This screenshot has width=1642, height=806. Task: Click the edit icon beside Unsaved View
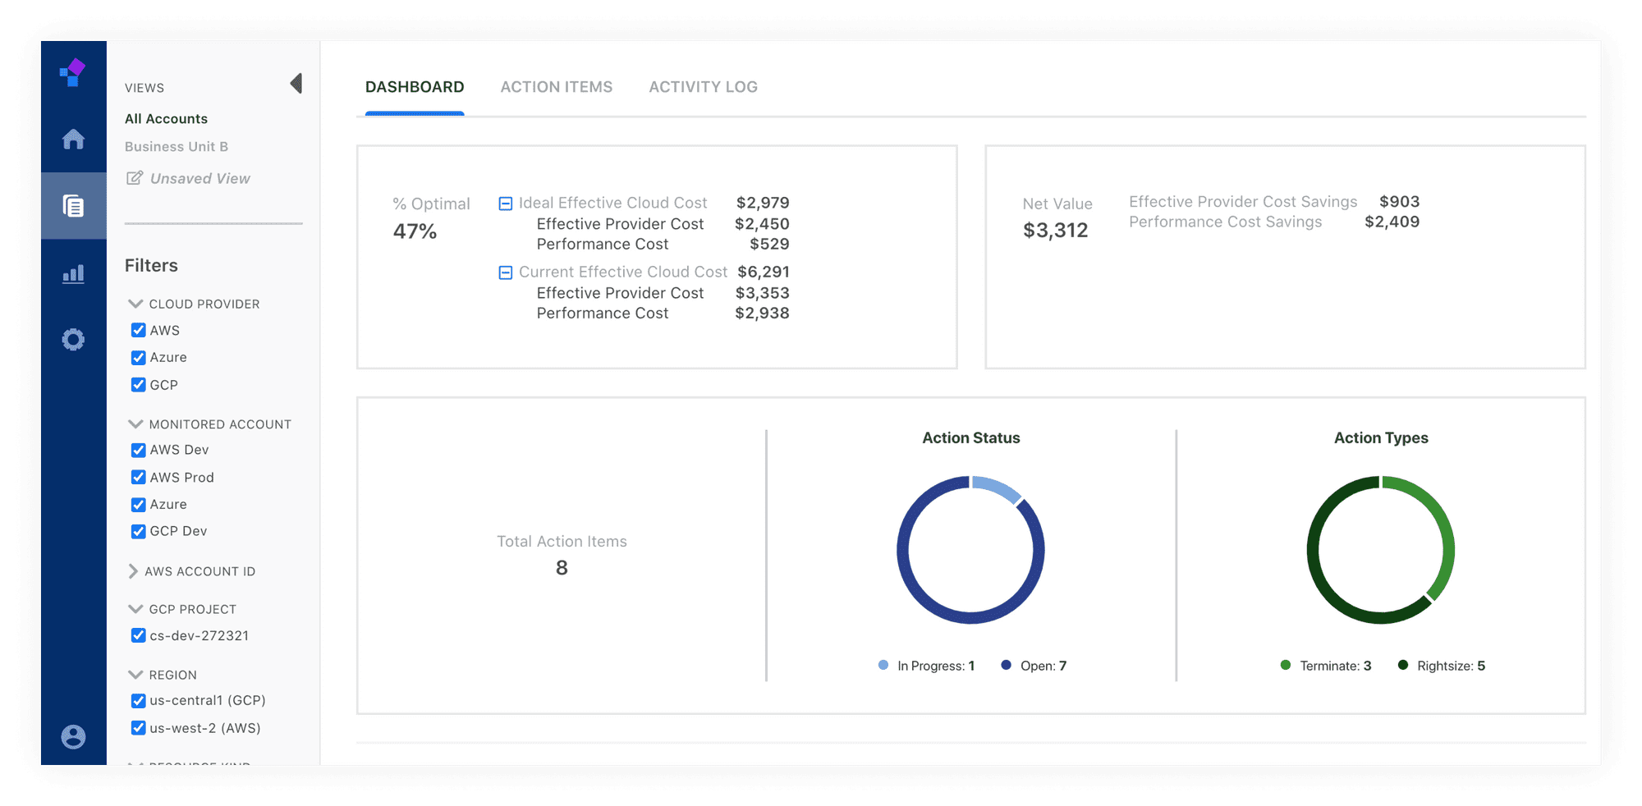134,178
